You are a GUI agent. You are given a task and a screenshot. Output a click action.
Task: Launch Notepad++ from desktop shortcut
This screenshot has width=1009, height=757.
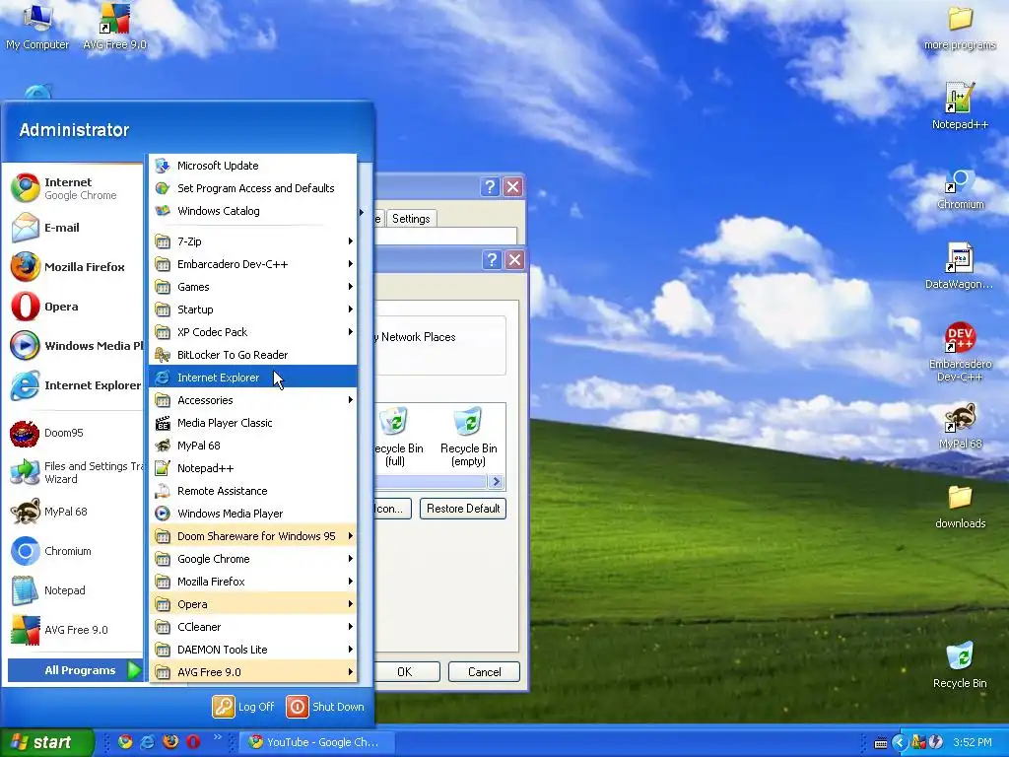click(x=960, y=106)
